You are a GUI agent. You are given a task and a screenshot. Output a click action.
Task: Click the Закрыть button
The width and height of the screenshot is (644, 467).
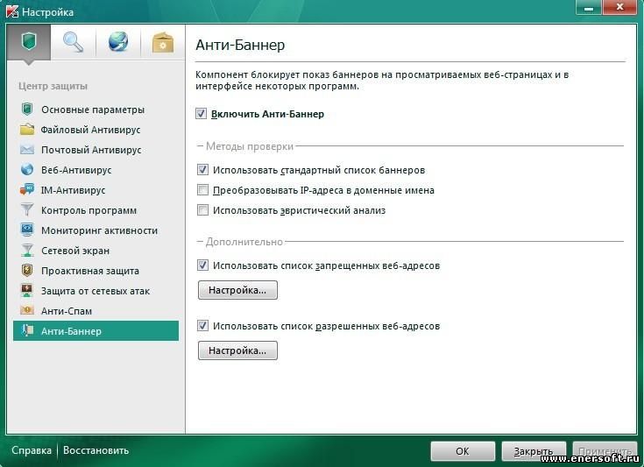534,451
